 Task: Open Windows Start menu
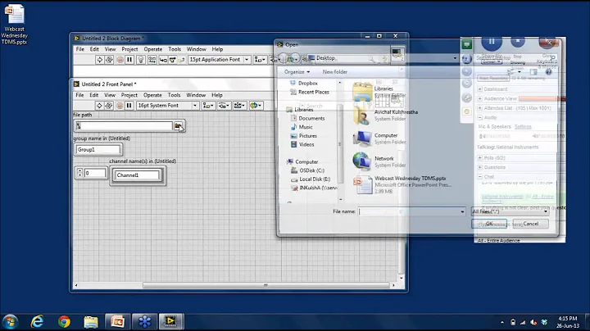point(10,322)
